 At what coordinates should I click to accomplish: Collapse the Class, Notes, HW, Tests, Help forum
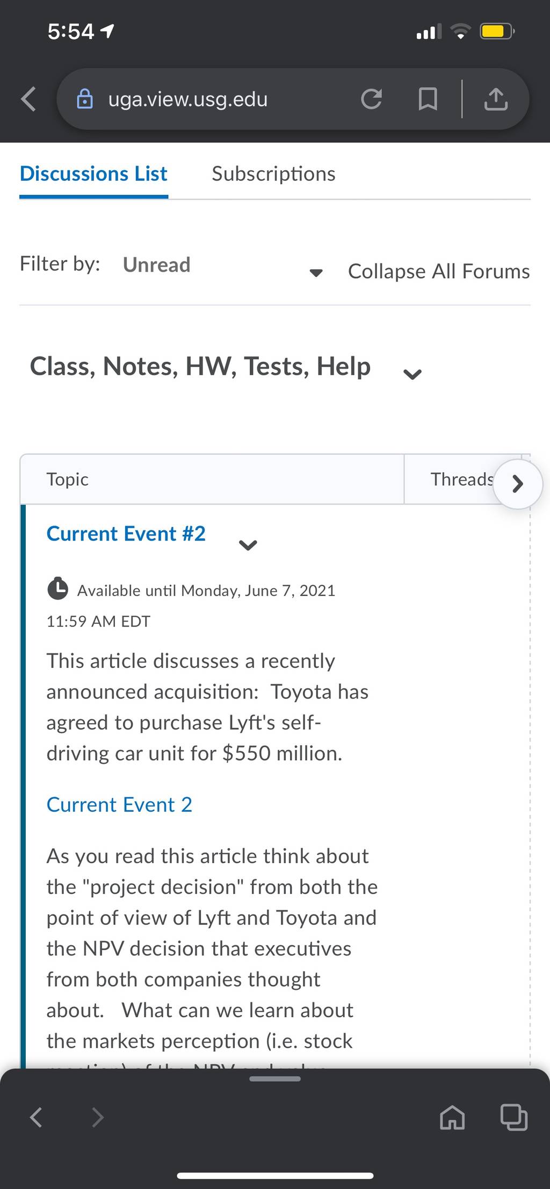[x=412, y=374]
